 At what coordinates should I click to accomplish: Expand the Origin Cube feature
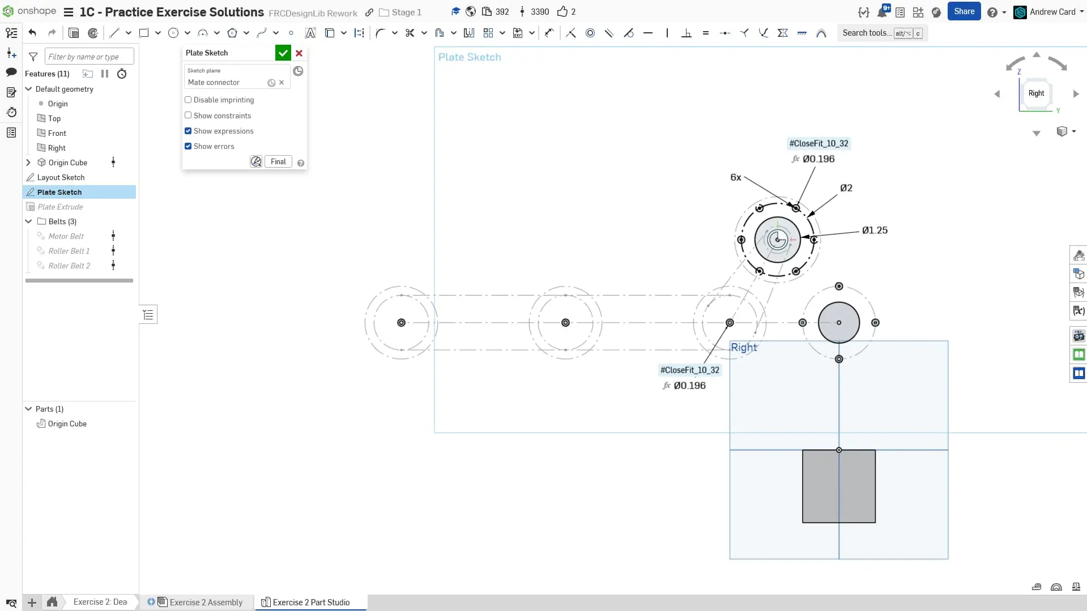point(28,163)
